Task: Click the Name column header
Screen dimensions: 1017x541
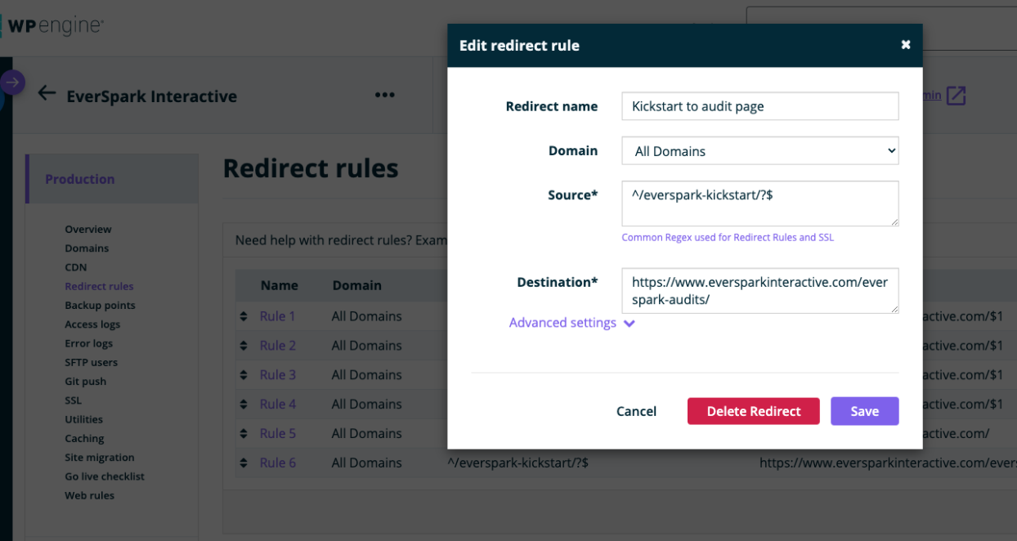Action: click(280, 286)
